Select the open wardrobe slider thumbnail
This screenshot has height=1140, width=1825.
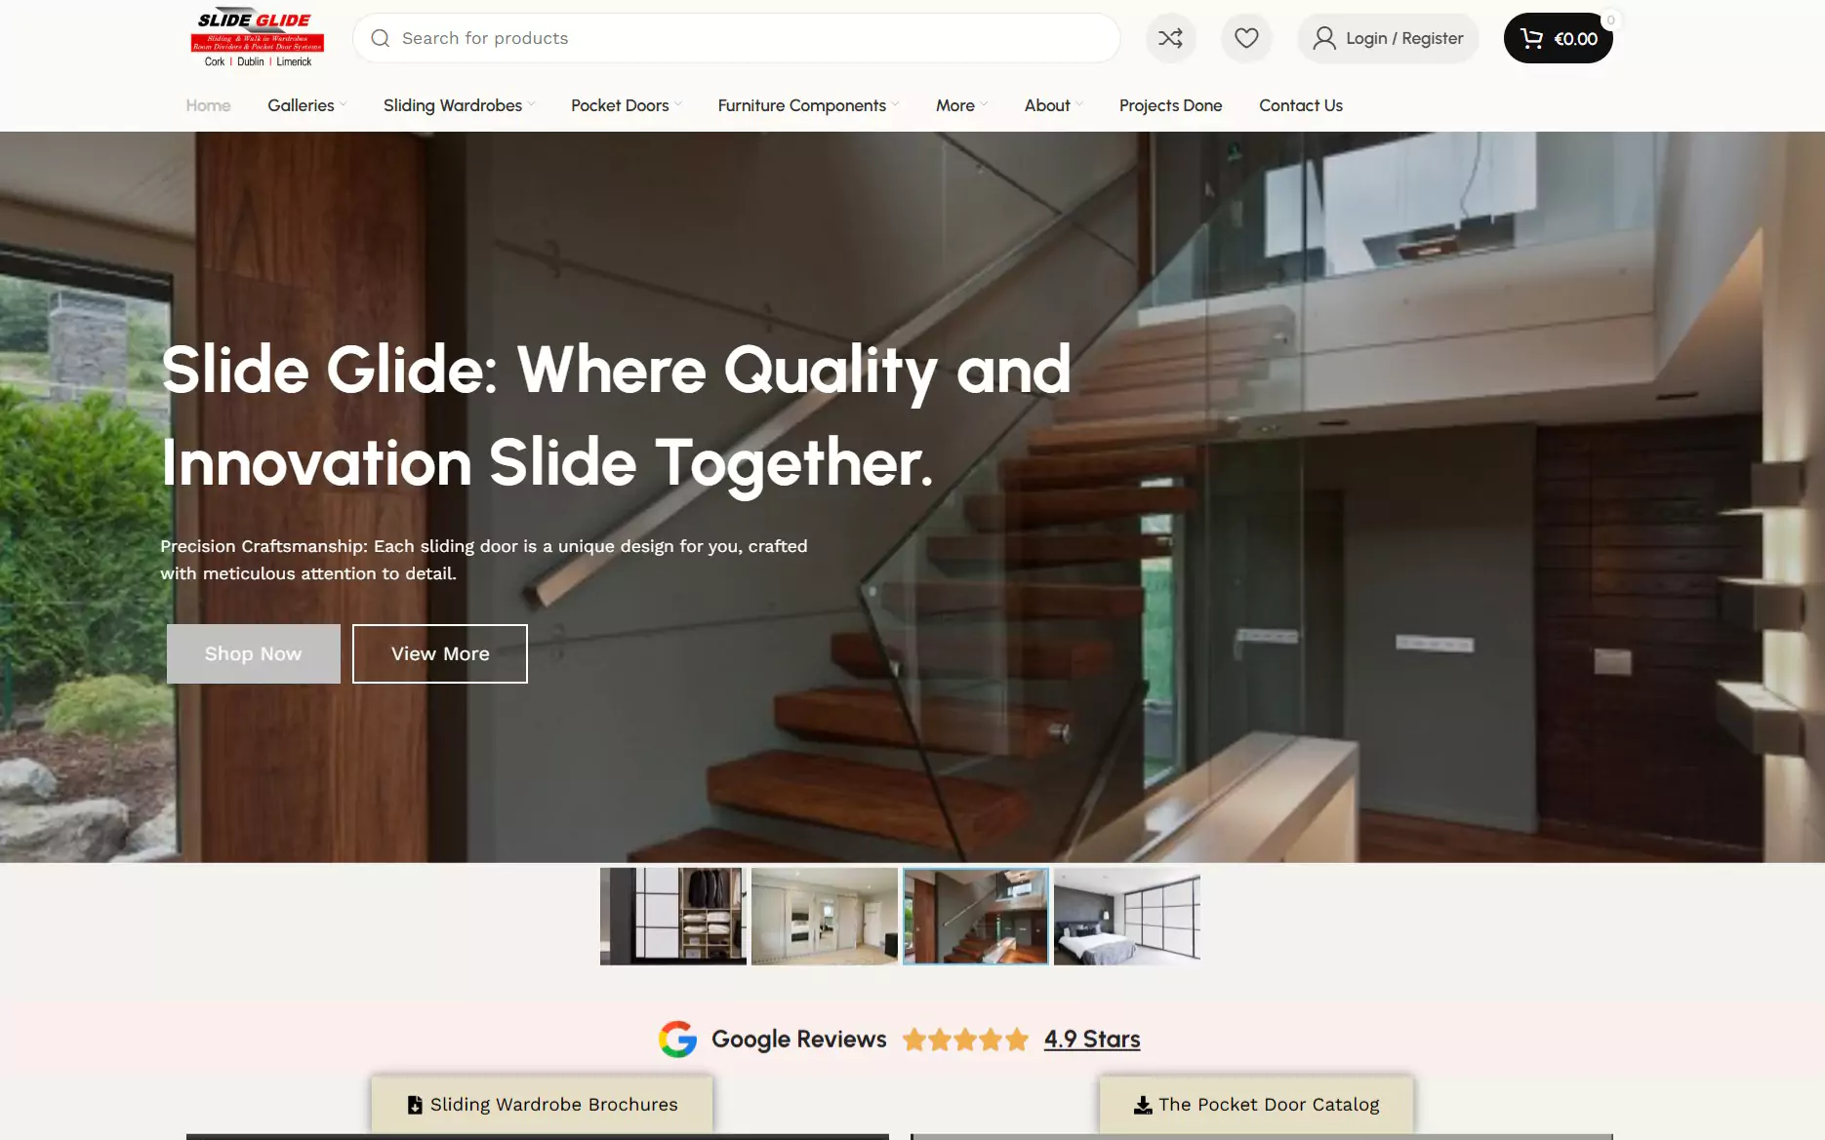coord(673,917)
